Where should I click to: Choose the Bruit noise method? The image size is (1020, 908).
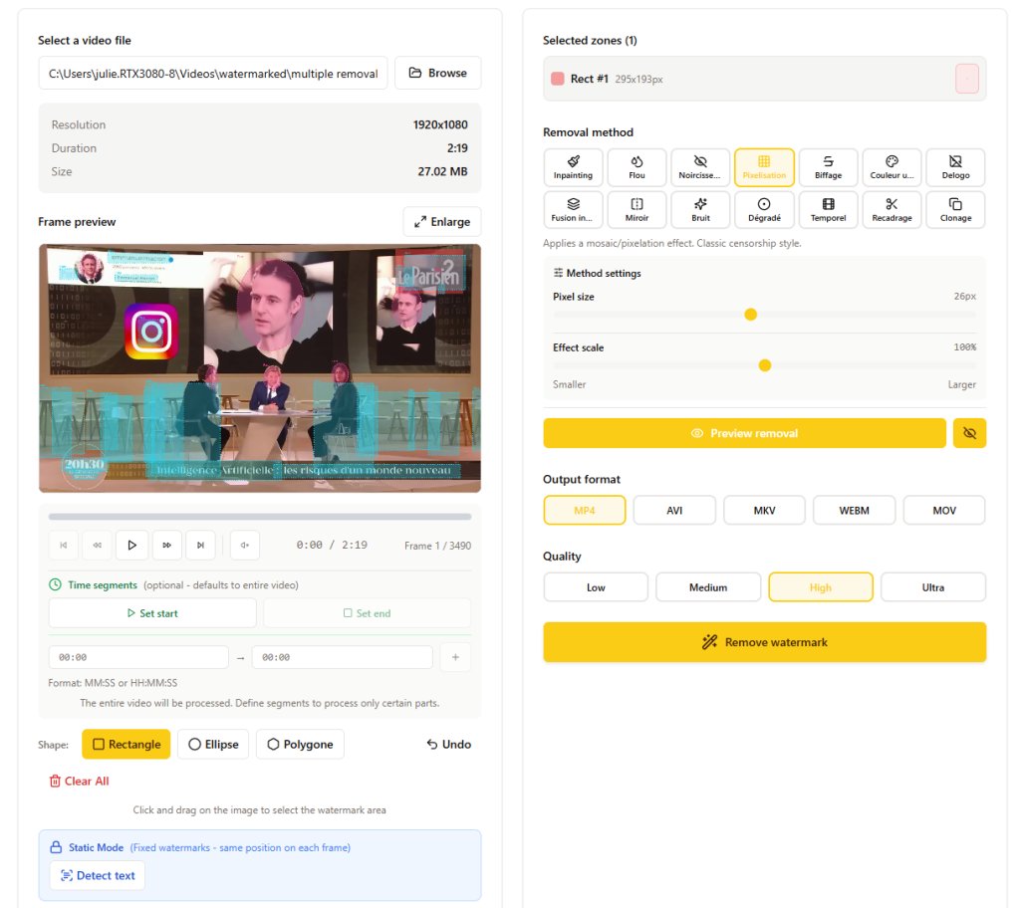[700, 209]
